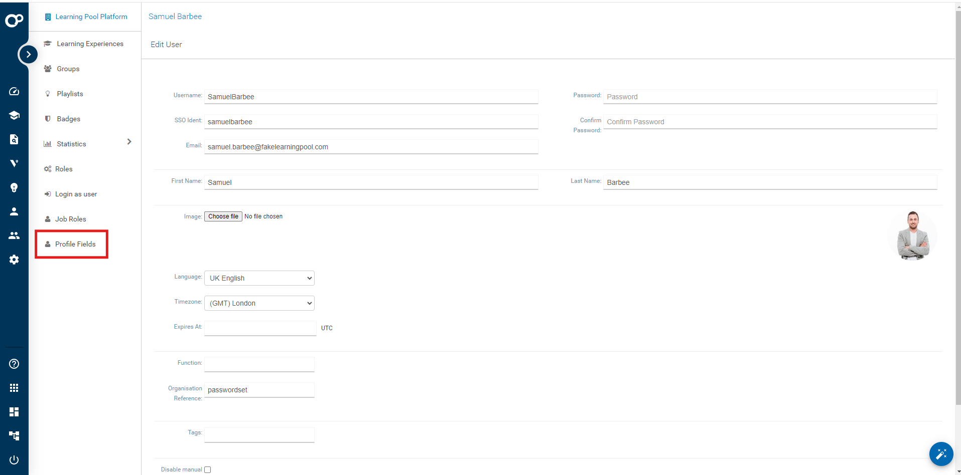The height and width of the screenshot is (475, 961).
Task: Open the multi-user group icon in rail
Action: 14,235
